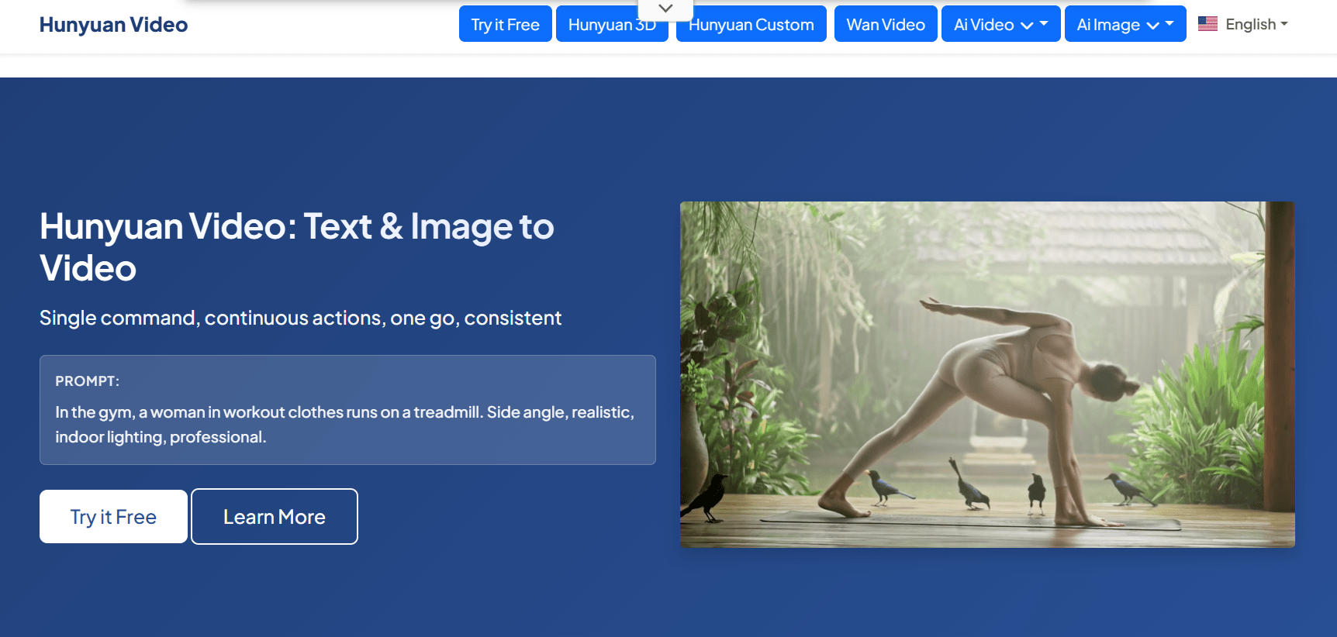Click the chevron tab at top center

pos(665,9)
